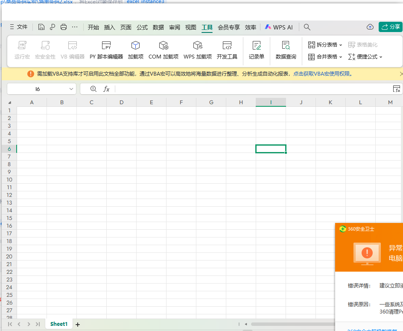Click the 加载项 add-ins icon

tap(135, 50)
